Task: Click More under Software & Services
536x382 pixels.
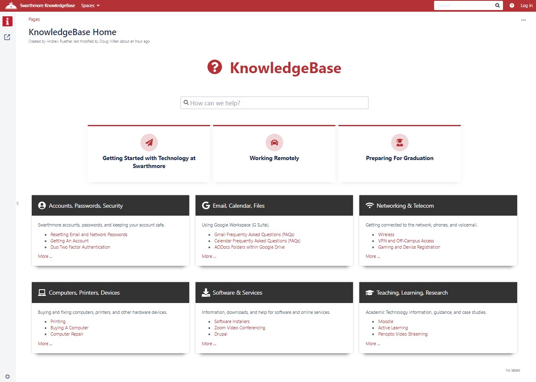Action: pyautogui.click(x=209, y=344)
